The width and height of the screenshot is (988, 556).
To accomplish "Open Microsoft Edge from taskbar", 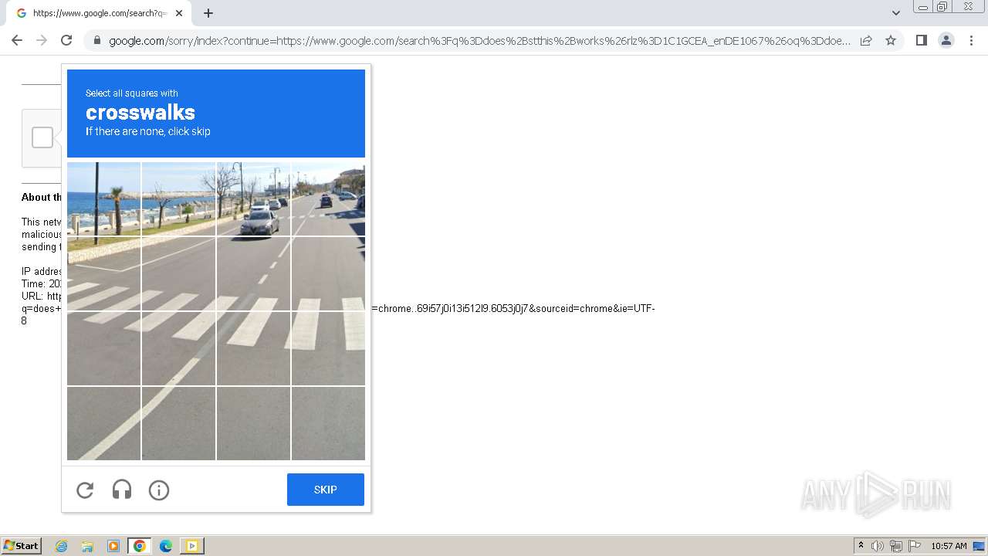I will tap(166, 546).
